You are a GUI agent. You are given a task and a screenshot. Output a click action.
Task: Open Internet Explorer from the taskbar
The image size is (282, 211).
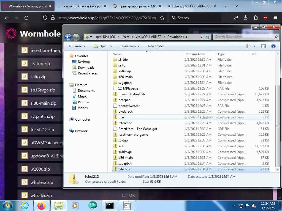24,206
